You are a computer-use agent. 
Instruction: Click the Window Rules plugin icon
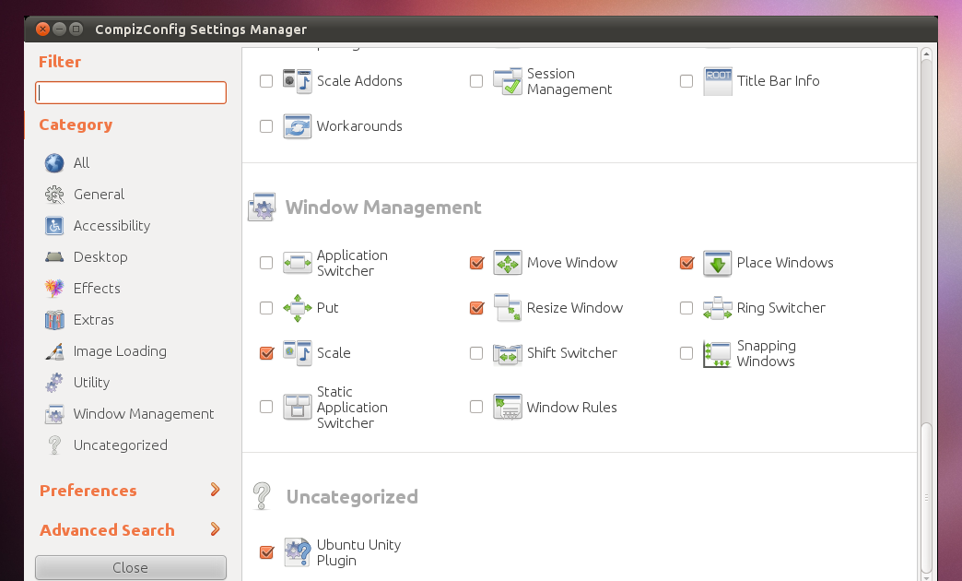coord(506,407)
